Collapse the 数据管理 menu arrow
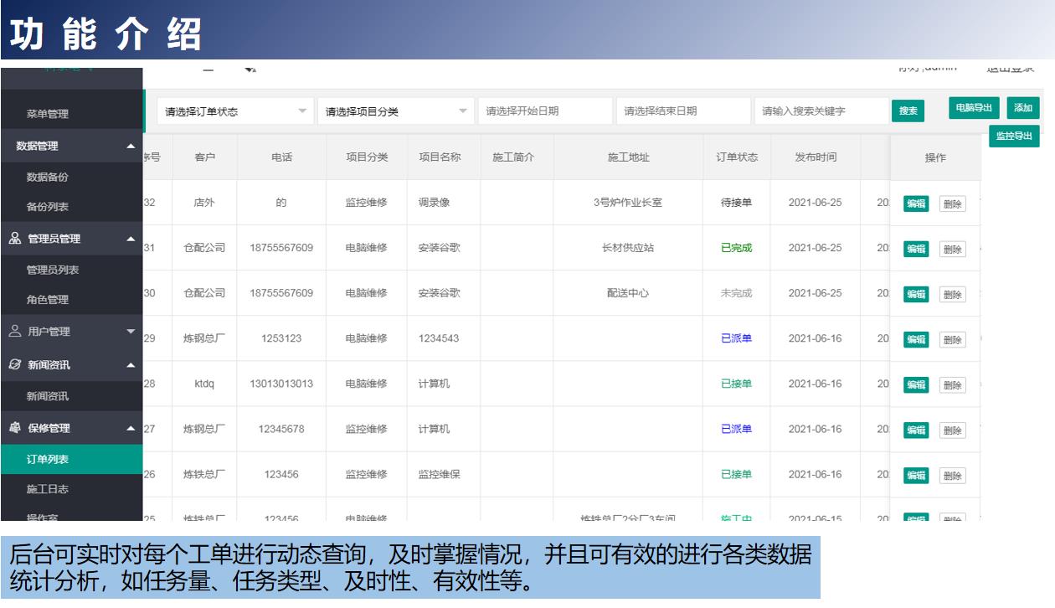 (x=130, y=147)
